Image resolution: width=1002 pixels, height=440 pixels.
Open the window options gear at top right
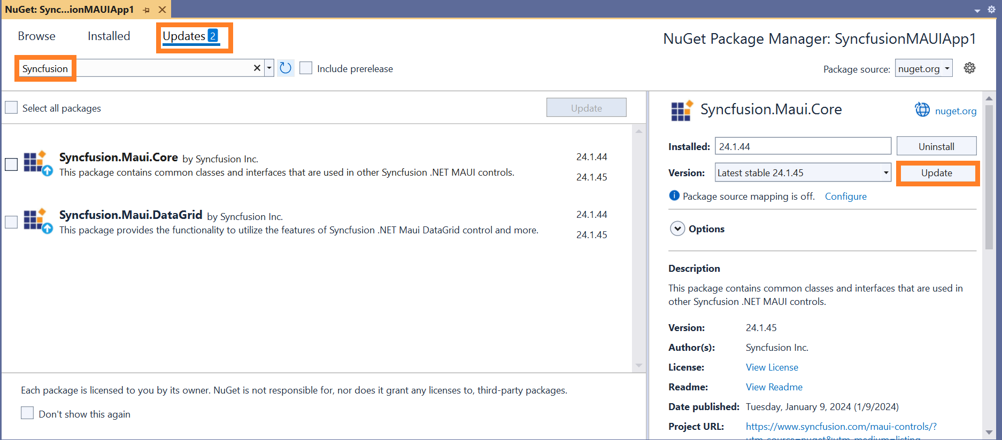[x=991, y=9]
